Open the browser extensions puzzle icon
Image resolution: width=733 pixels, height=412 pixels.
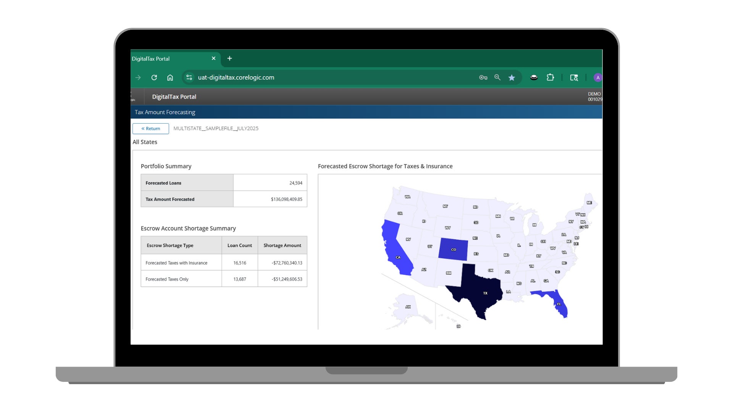point(550,77)
